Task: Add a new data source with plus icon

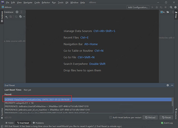Action: coord(6,17)
